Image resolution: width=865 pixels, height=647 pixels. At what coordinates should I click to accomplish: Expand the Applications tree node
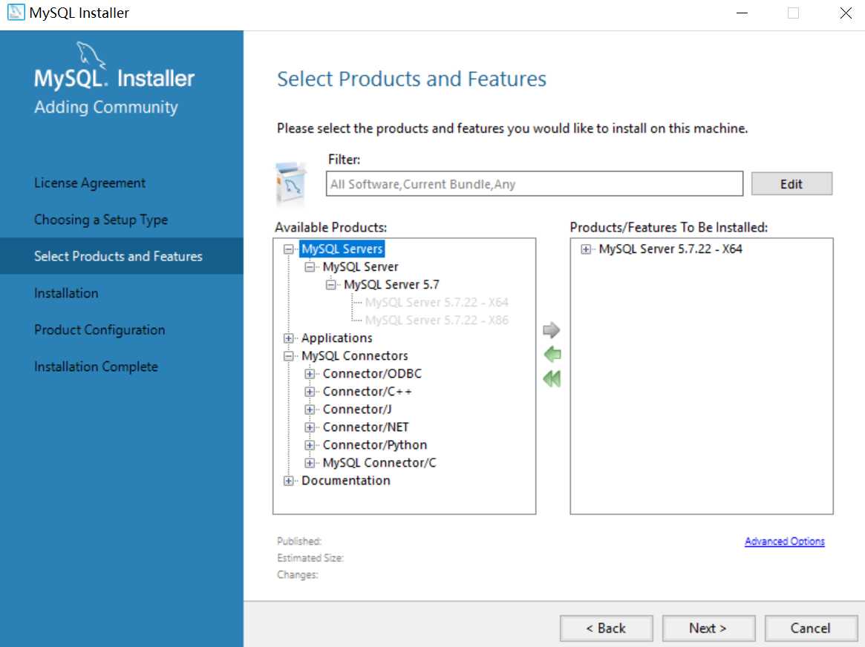289,338
